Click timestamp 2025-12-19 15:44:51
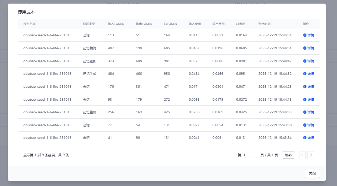 click(275, 48)
